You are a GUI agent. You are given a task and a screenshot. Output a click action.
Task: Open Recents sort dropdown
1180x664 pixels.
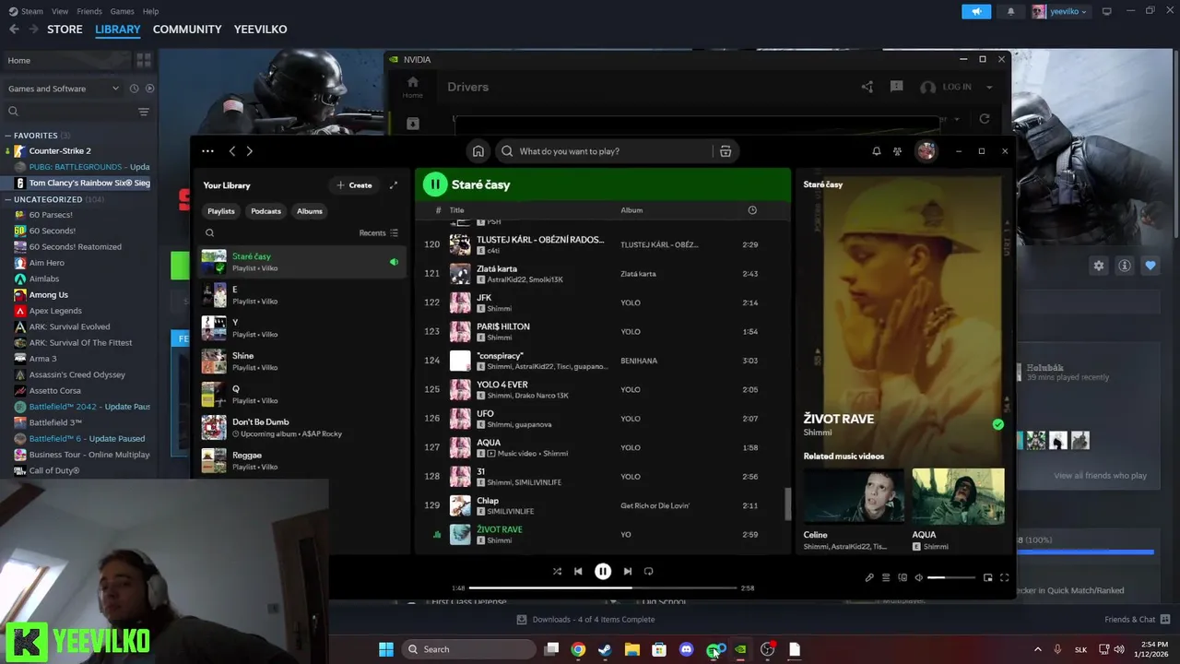point(379,233)
